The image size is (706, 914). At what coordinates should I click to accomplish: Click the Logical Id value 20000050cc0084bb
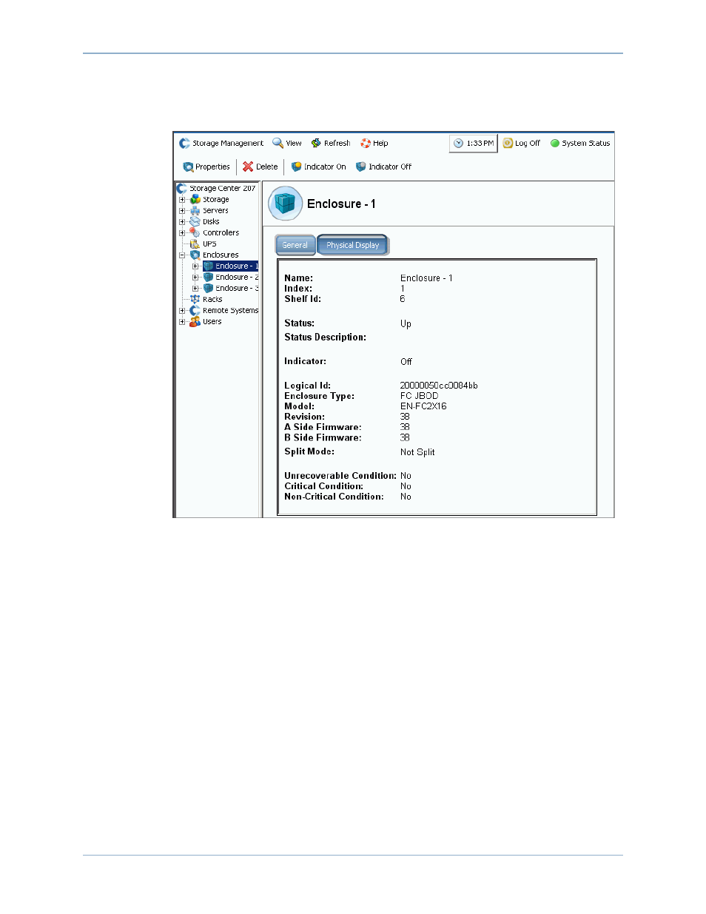pyautogui.click(x=439, y=386)
